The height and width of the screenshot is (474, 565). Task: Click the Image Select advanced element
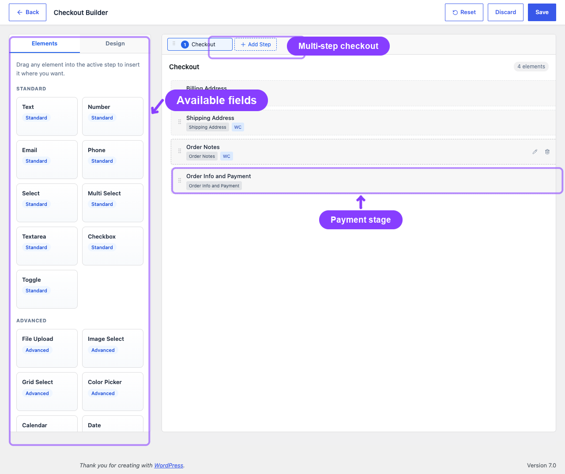pos(113,348)
